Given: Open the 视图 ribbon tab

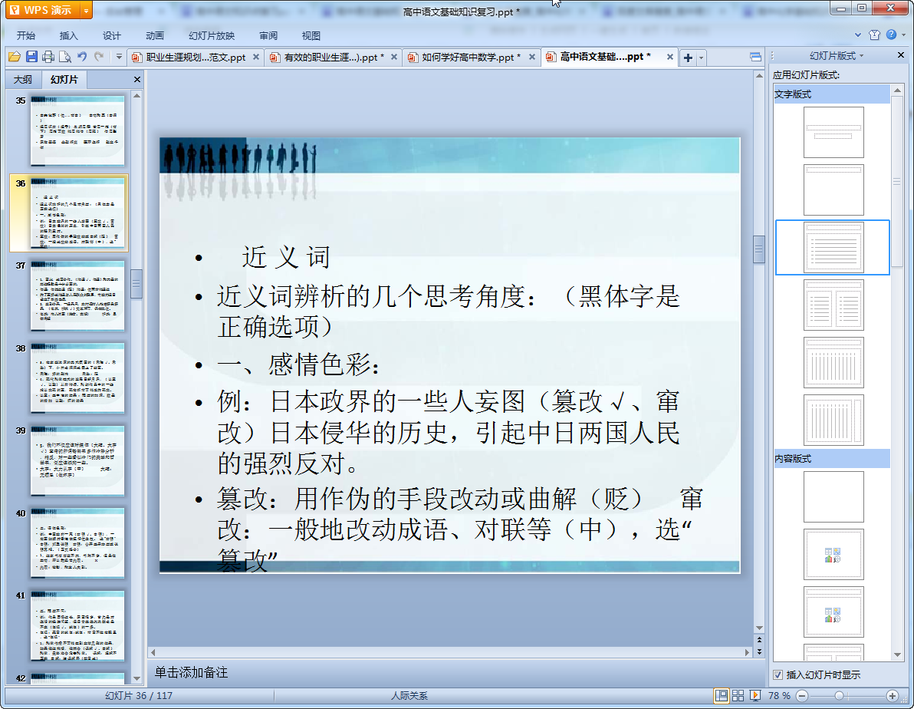Looking at the screenshot, I should click(x=311, y=35).
